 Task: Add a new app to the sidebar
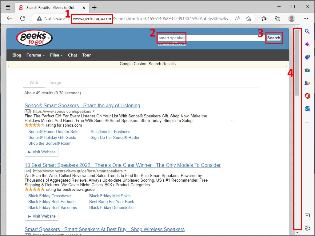pos(307,123)
